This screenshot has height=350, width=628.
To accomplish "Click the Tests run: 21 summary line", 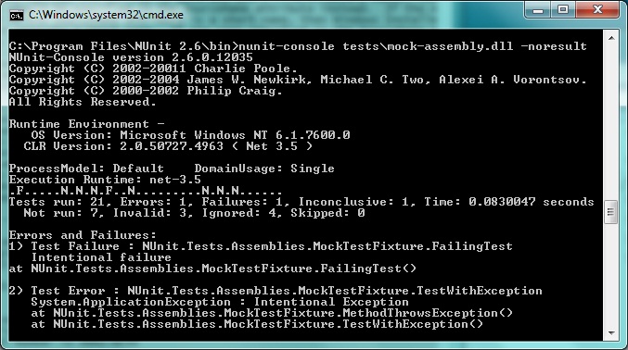I will [x=301, y=202].
